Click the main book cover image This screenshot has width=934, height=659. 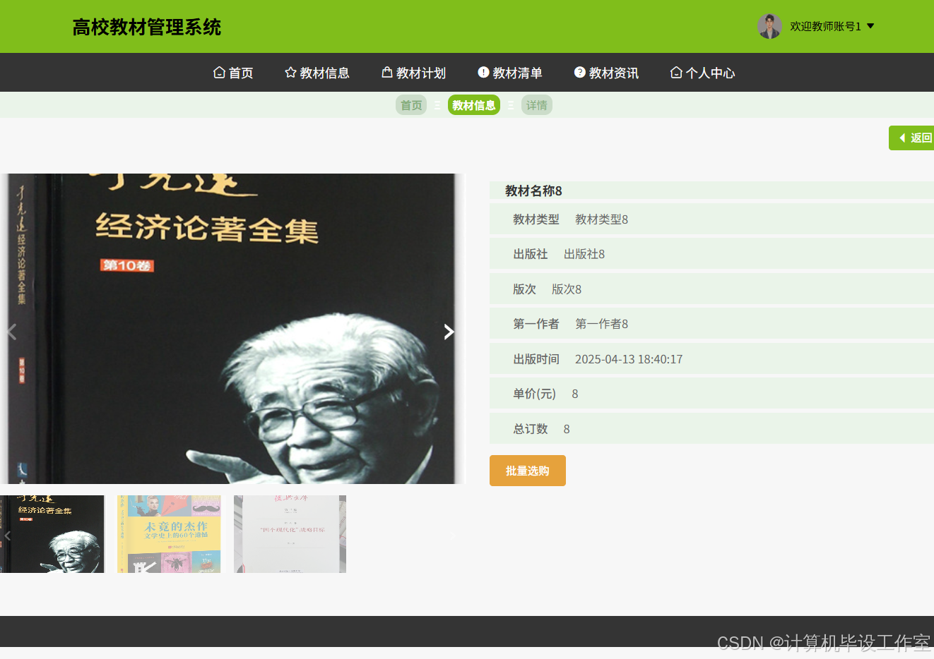pyautogui.click(x=232, y=329)
